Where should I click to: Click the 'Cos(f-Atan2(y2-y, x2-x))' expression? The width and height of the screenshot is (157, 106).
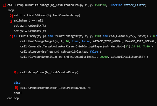click(x=129, y=36)
